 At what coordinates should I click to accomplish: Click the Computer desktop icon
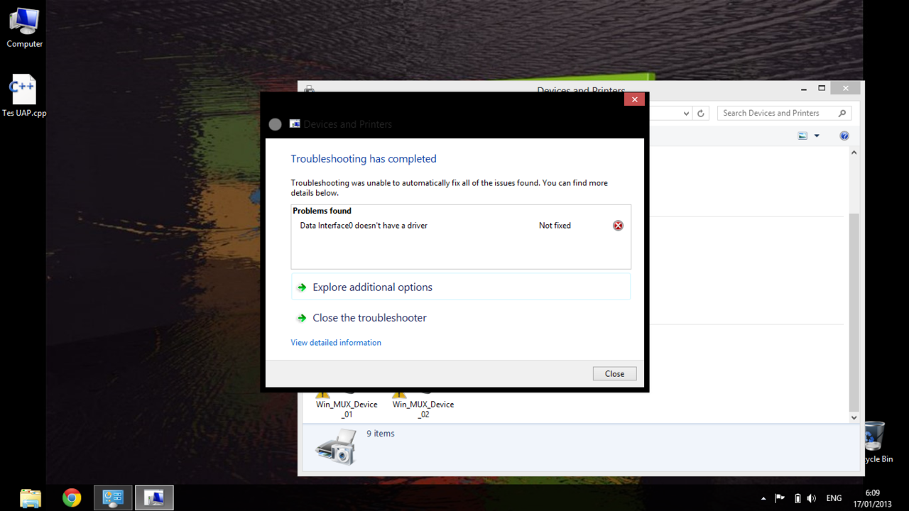24,28
